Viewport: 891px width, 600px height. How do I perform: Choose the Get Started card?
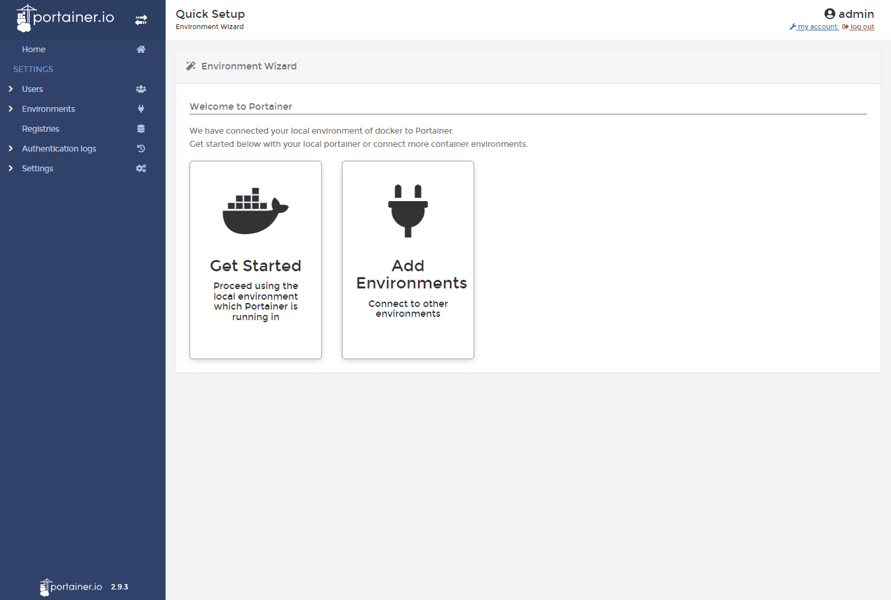pos(256,260)
